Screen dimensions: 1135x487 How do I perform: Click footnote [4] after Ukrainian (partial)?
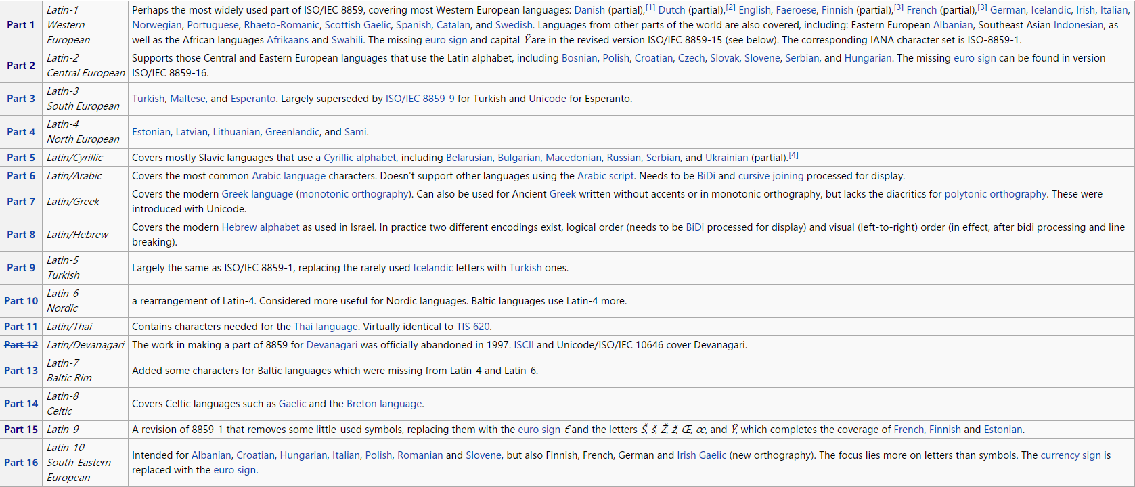793,156
